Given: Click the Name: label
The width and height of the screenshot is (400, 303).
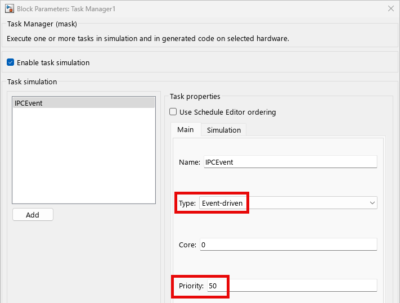Looking at the screenshot, I should [190, 162].
